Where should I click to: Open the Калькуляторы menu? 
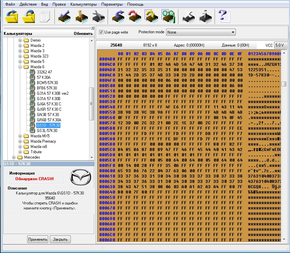[83, 4]
